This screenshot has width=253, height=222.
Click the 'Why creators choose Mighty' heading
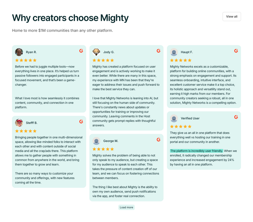70,18
